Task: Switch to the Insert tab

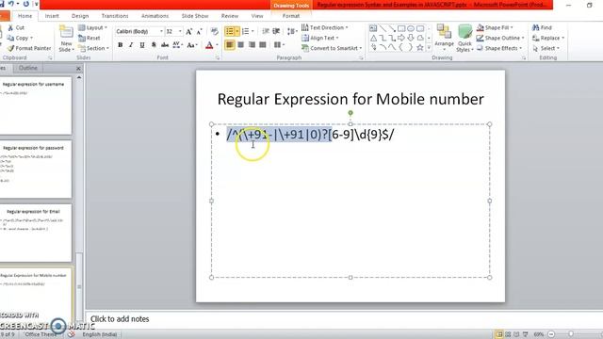Action: point(52,16)
